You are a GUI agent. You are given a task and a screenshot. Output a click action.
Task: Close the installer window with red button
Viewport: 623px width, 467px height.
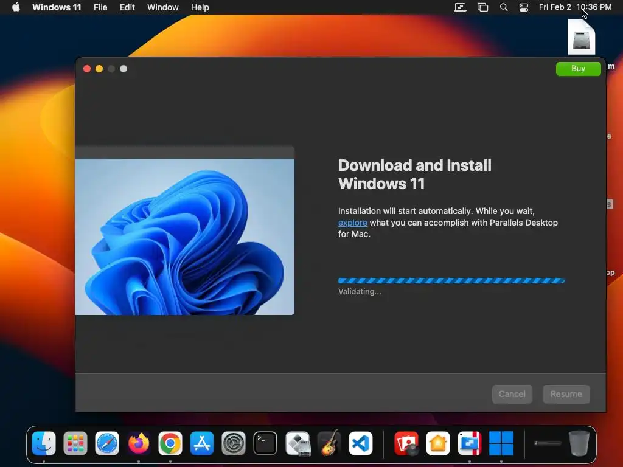(x=87, y=69)
